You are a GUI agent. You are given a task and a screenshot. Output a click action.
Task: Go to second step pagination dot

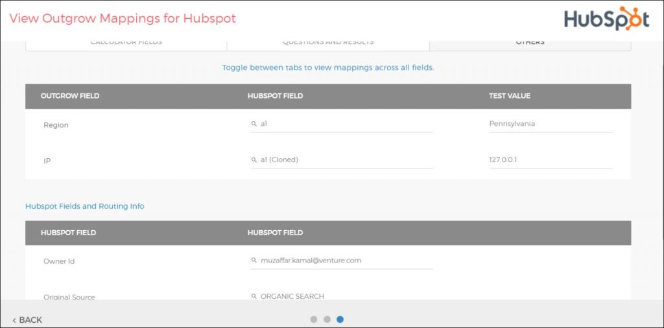point(327,319)
